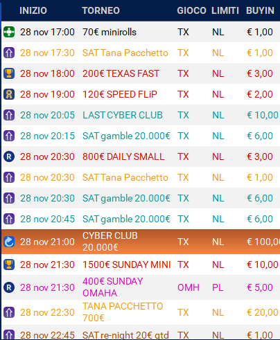Click the satellite arrow icon for LAST CYBER CLUB
Screen dimensions: 280x340
coord(9,115)
